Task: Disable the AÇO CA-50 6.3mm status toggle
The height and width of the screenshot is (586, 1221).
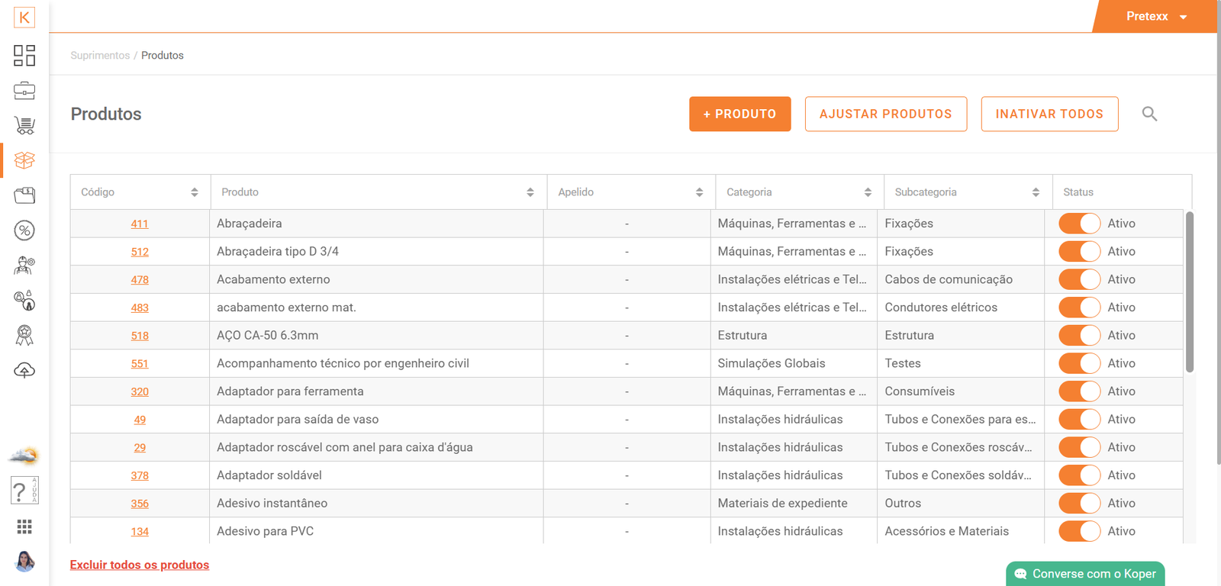Action: (x=1079, y=336)
